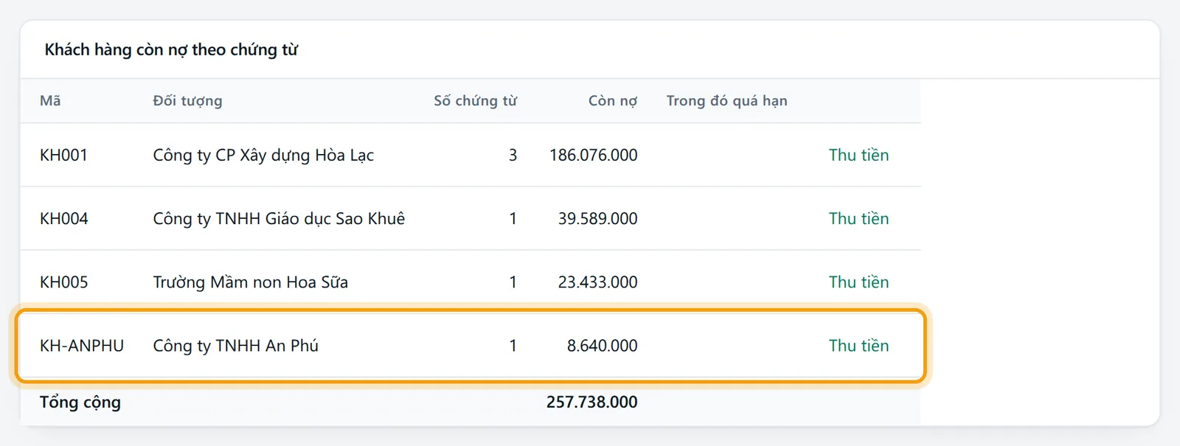Click Công ty TNHH Giáo dục Sao Khuê name
Screen dimensions: 1180x446
pyautogui.click(x=279, y=218)
